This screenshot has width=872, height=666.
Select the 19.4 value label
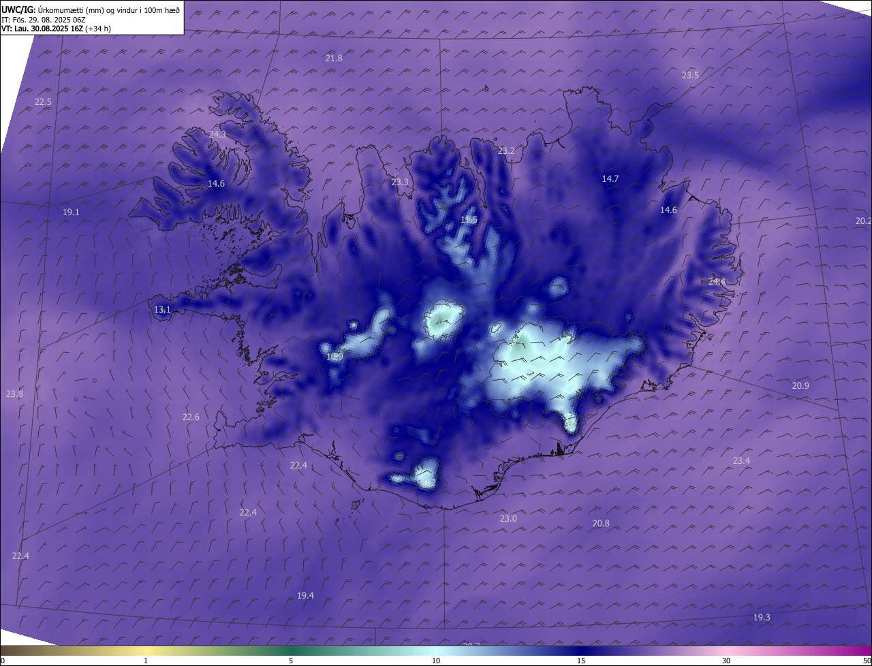click(x=305, y=596)
